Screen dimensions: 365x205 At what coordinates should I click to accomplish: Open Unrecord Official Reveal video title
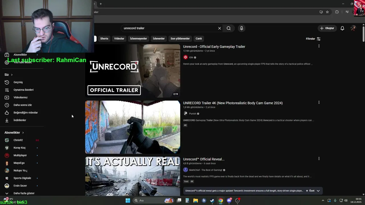pos(204,159)
